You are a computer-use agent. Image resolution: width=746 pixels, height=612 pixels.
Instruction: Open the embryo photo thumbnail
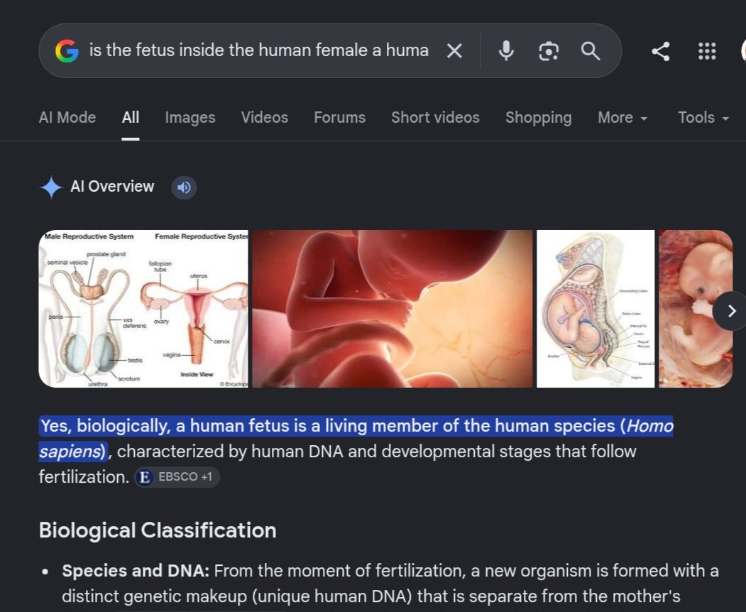coord(696,309)
